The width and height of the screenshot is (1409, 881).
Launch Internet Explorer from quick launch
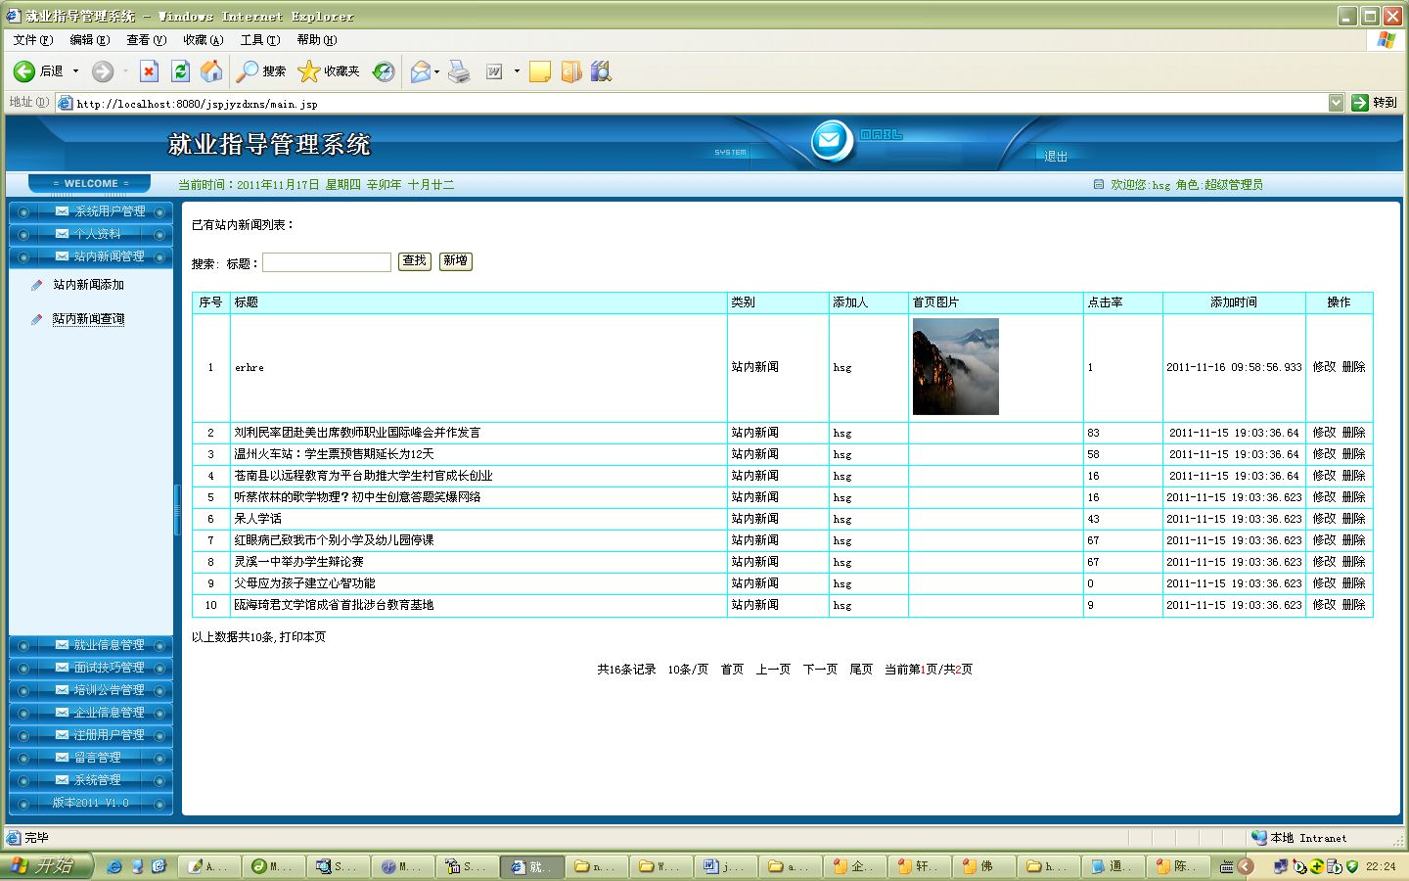click(114, 866)
